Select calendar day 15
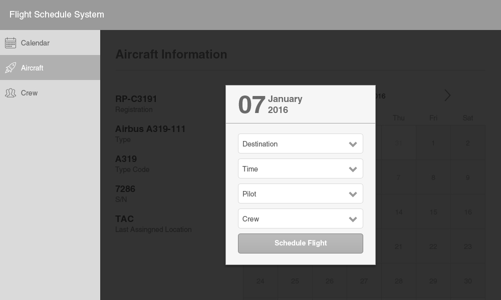 tap(433, 211)
